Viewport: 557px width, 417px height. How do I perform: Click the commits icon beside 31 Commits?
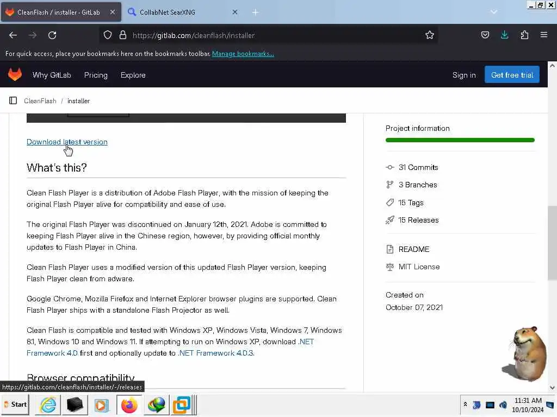[390, 167]
